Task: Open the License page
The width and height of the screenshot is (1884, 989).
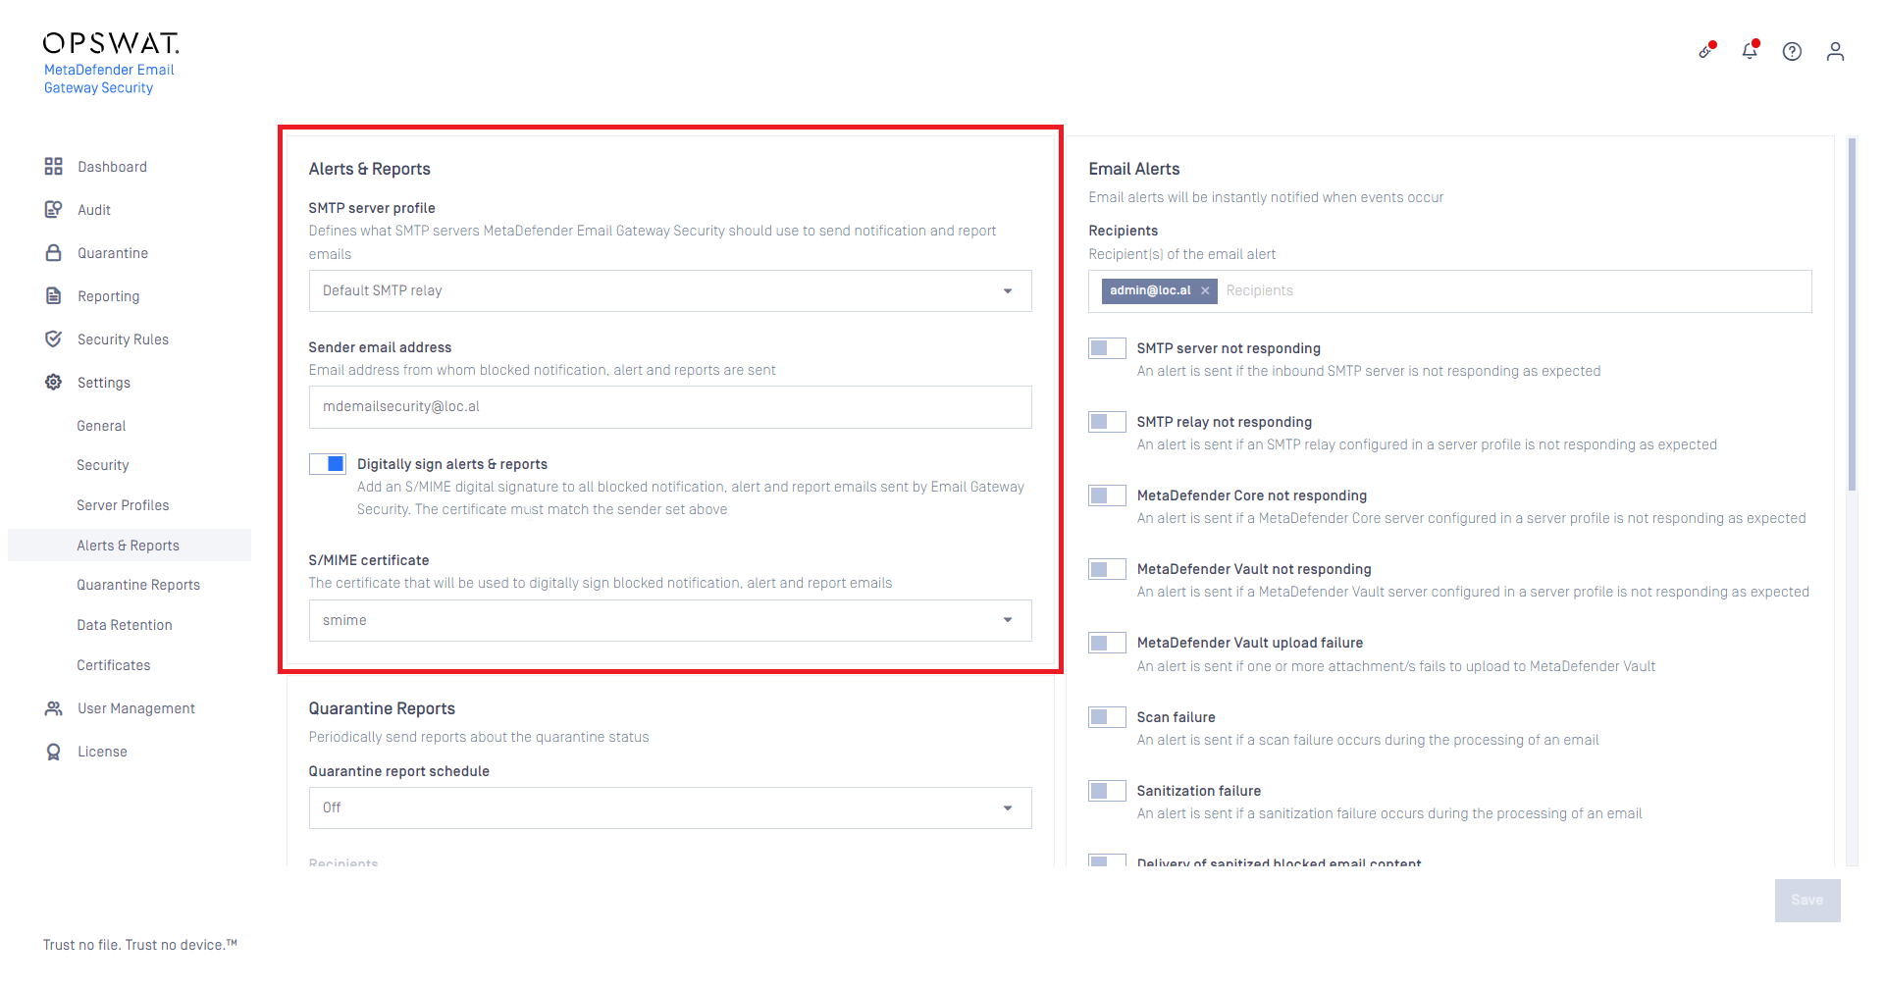Action: pos(102,752)
